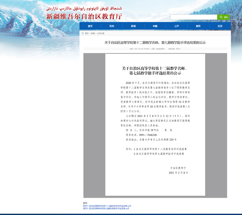The width and height of the screenshot is (242, 215).
Task: Click the green 搜索 search button
Action: tap(223, 17)
